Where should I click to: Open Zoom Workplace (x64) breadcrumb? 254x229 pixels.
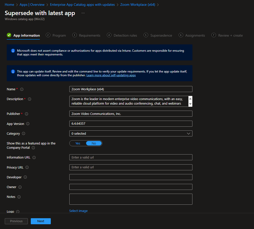138,5
